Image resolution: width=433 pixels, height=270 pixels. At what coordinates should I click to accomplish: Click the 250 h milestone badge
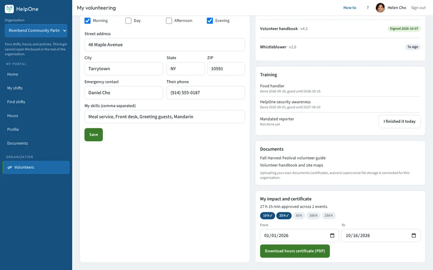pos(329,216)
